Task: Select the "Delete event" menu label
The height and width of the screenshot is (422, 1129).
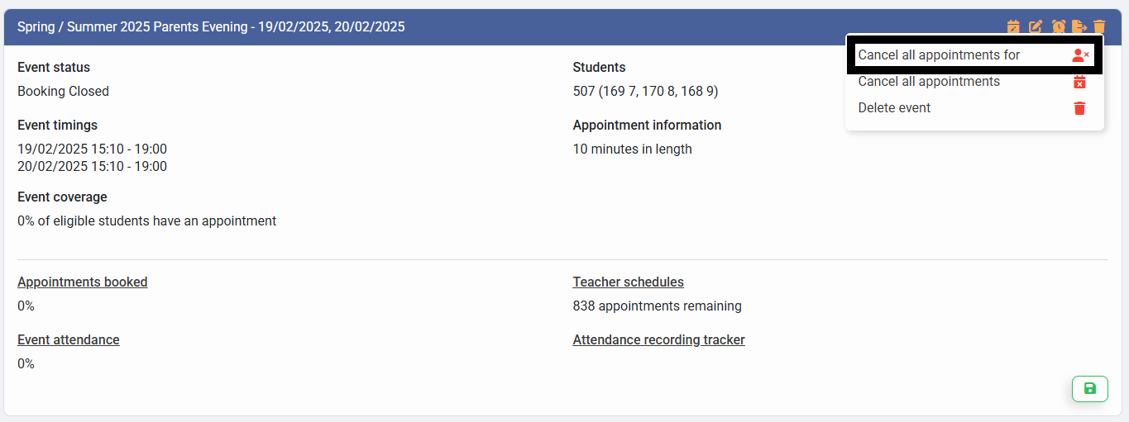Action: point(894,108)
